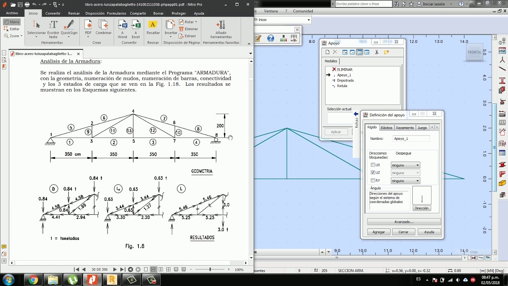Toggle the UZ blocked direction checkbox
The height and width of the screenshot is (286, 508).
(x=373, y=173)
